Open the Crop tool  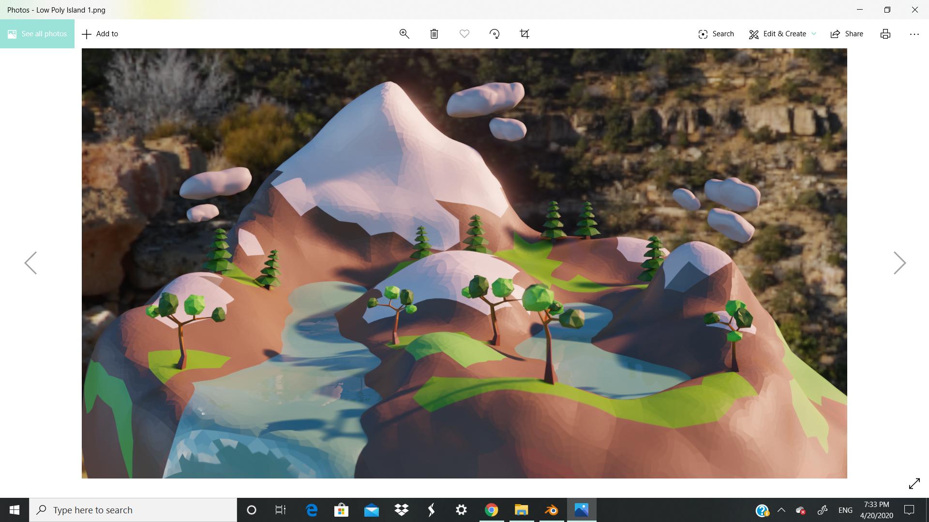524,34
